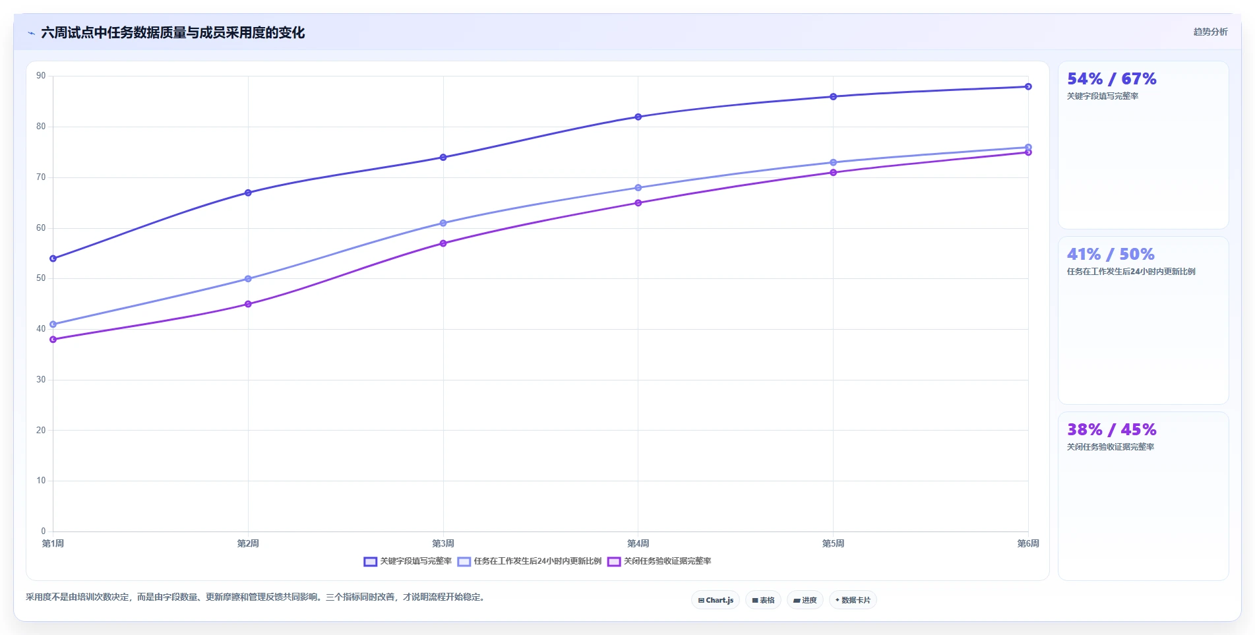Viewport: 1255px width, 635px height.
Task: Click the 0 y-axis label
Action: click(x=44, y=531)
